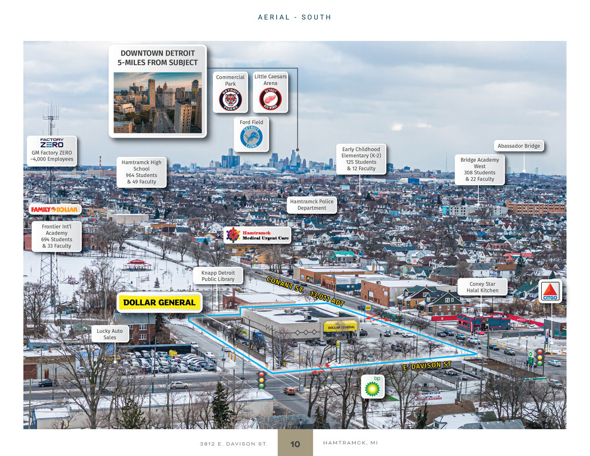The width and height of the screenshot is (590, 456).
Task: Click the Citgo logo badge
Action: pyautogui.click(x=550, y=291)
